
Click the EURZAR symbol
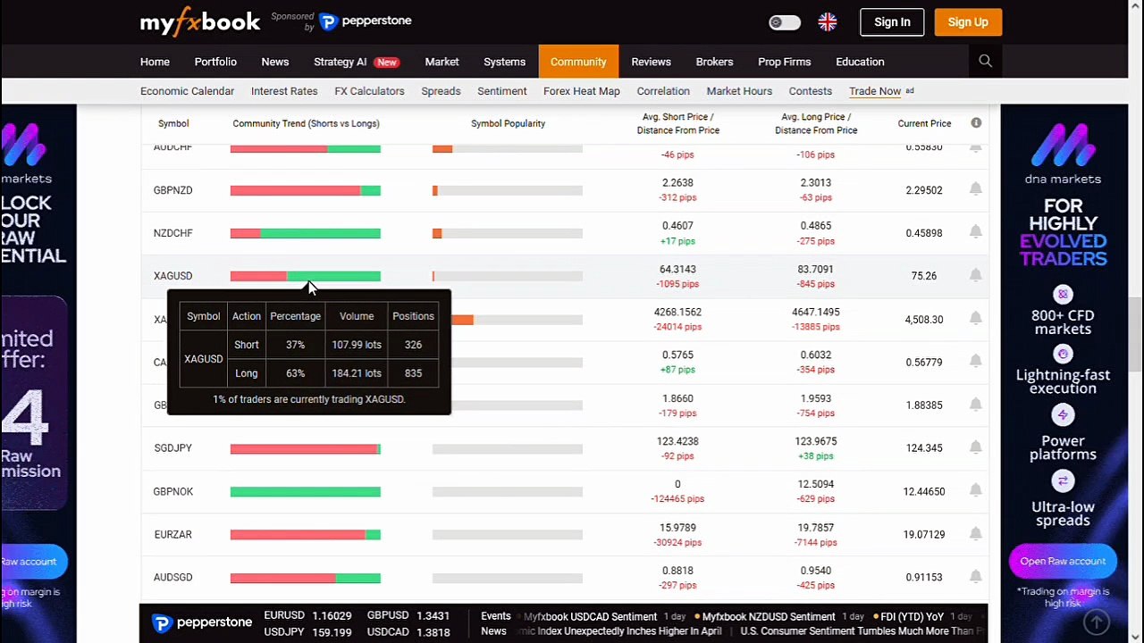click(172, 534)
